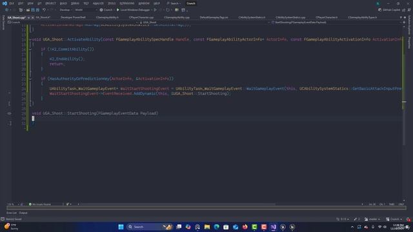
Task: Click the git master branch indicator
Action: 372,219
